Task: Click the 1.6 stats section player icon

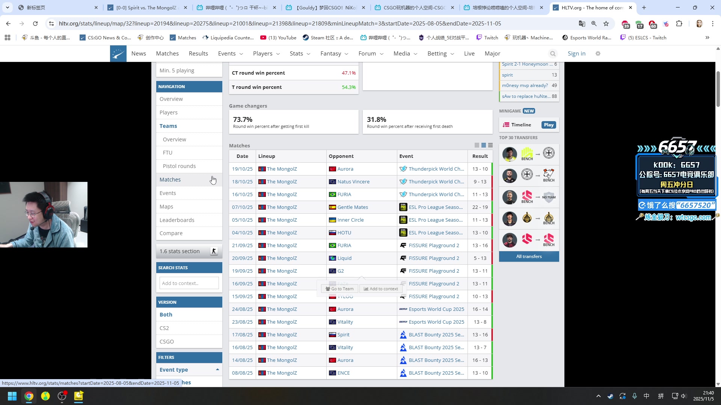Action: click(214, 251)
